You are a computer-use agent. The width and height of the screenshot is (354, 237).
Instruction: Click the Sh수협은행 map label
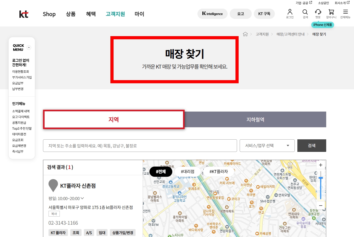pos(267,201)
